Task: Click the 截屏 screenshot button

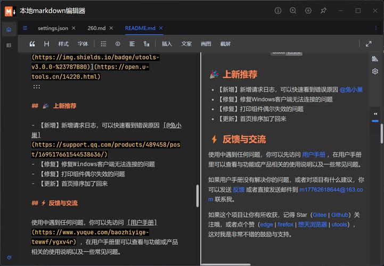Action: [x=225, y=44]
